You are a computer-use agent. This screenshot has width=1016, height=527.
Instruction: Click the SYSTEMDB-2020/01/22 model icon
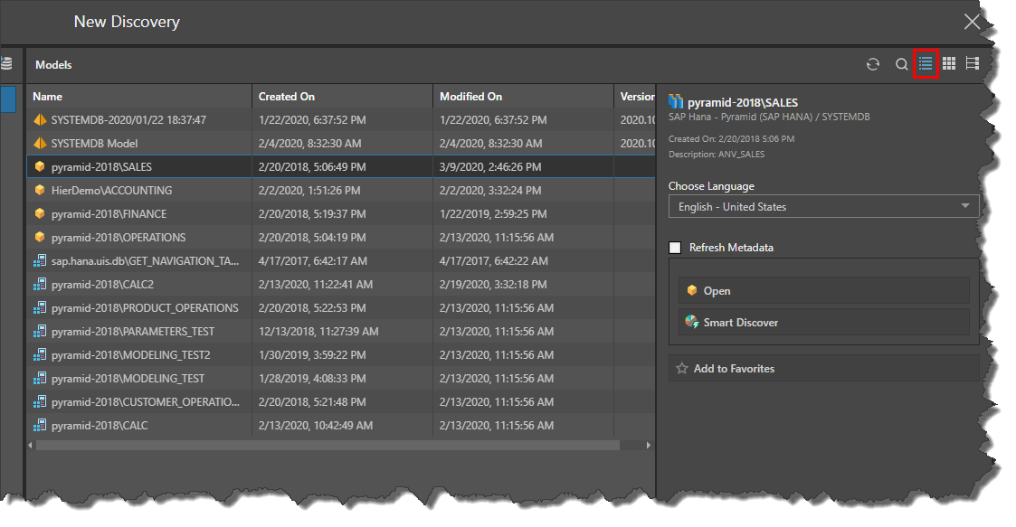40,119
